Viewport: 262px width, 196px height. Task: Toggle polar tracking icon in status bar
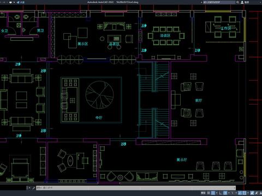click(x=225, y=193)
